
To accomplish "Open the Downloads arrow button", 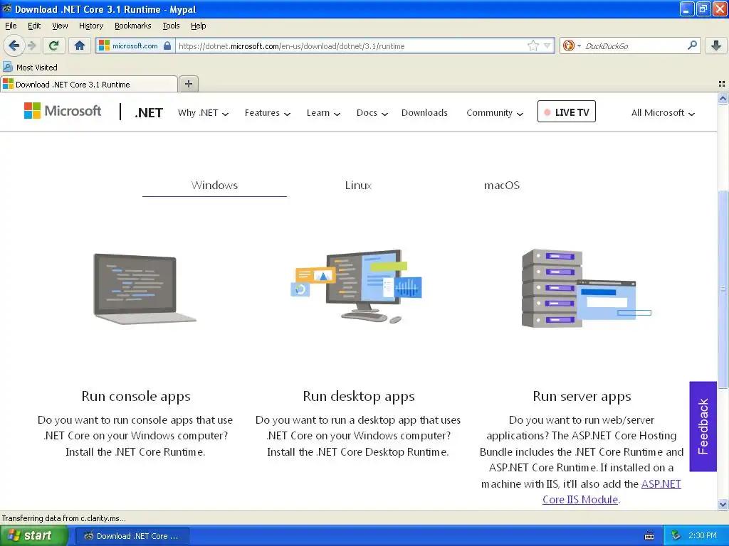I will click(x=716, y=45).
